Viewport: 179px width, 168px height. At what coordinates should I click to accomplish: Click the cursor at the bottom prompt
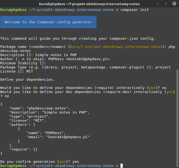[x=122, y=166]
